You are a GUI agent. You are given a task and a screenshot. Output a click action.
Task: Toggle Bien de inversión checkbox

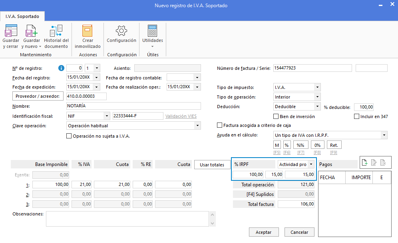tap(276, 116)
